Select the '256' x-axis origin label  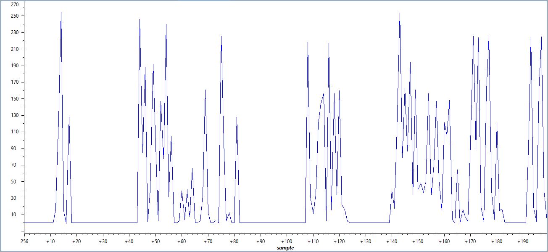point(25,242)
